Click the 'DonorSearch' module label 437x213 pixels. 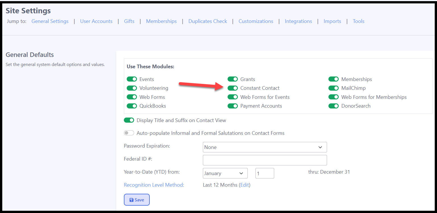click(x=356, y=106)
